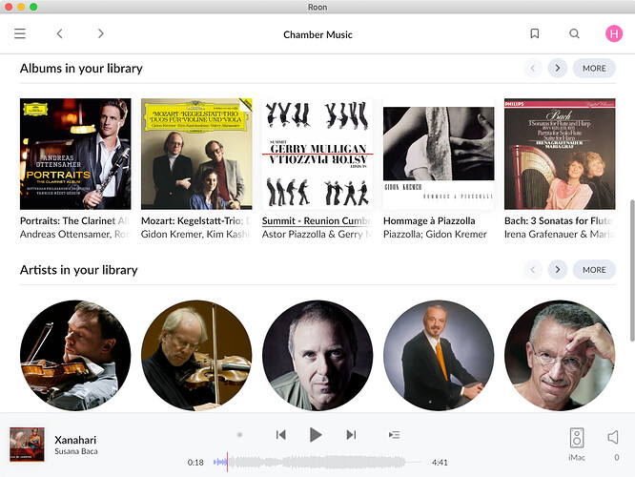This screenshot has height=477, width=635.
Task: Click the 'Portraits: The Clarinet' album title
Action: coord(74,221)
